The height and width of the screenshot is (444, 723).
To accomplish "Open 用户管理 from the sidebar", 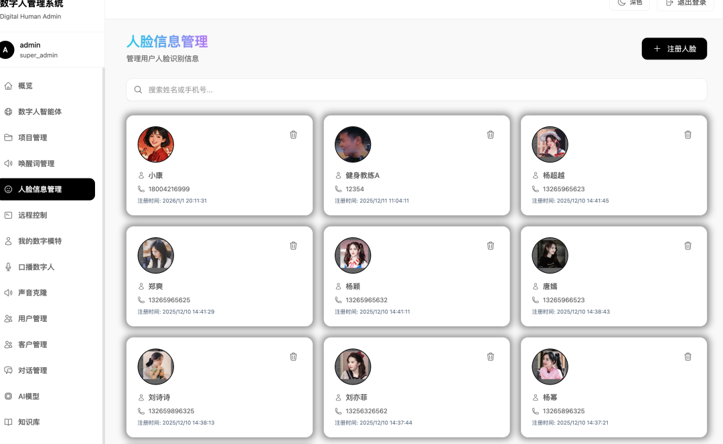I will click(x=48, y=318).
